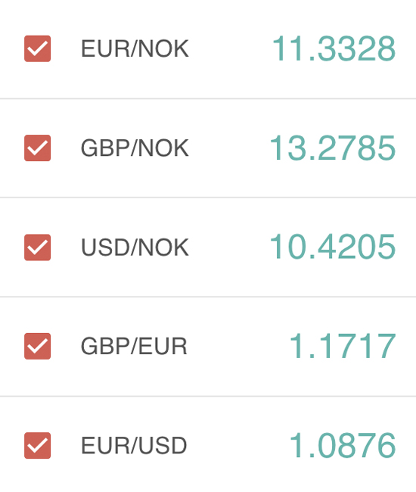Click empty space between GBP/EUR label and rate

tap(238, 346)
